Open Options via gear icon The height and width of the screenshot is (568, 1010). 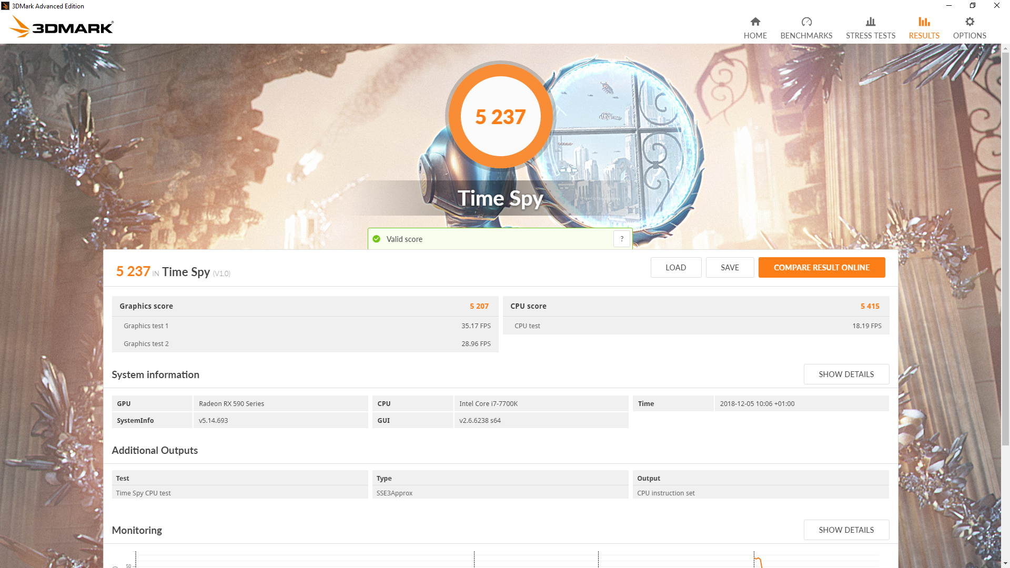coord(969,22)
